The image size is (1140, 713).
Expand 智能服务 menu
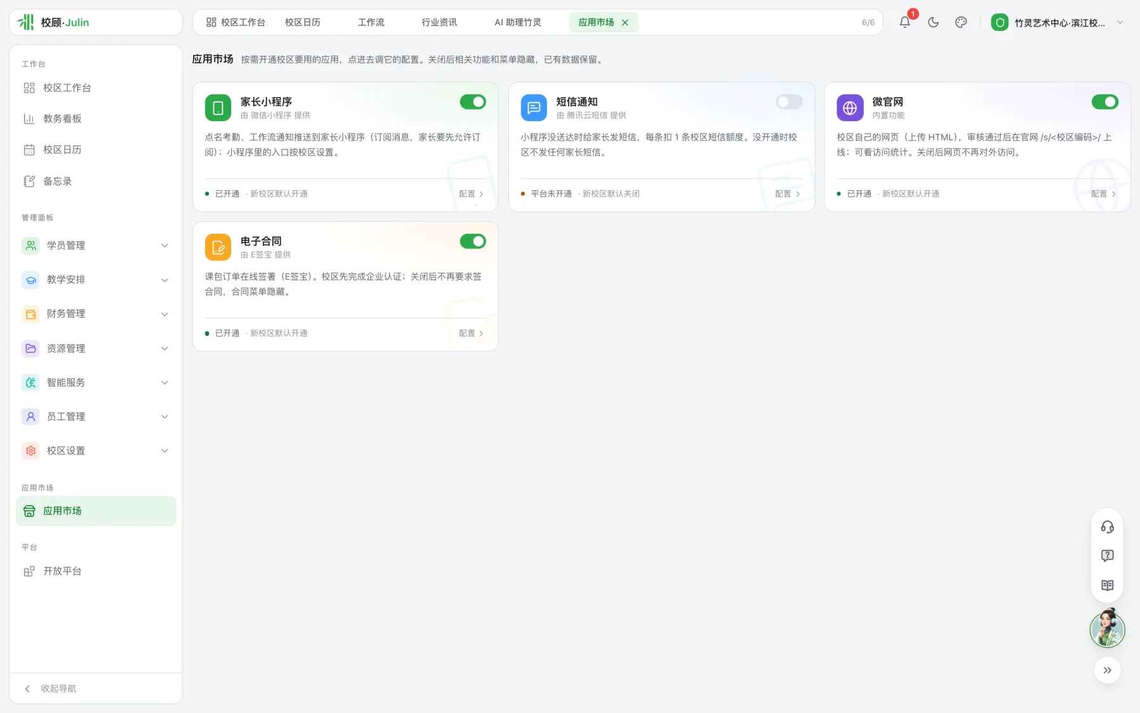tap(96, 382)
